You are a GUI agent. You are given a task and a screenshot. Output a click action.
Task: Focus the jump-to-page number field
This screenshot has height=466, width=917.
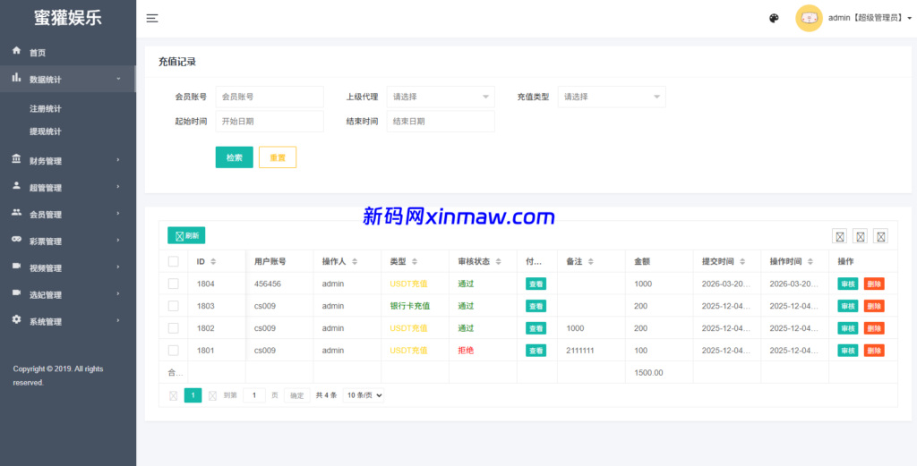click(254, 395)
